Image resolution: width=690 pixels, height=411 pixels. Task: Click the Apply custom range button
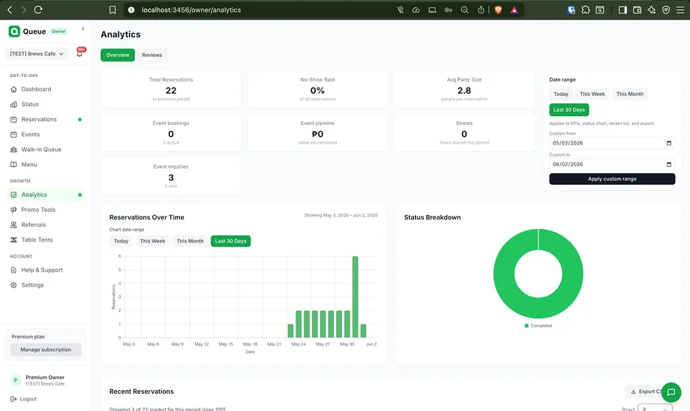point(612,179)
